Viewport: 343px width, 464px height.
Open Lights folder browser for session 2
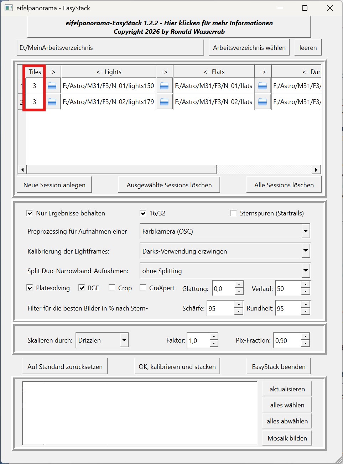pos(52,102)
